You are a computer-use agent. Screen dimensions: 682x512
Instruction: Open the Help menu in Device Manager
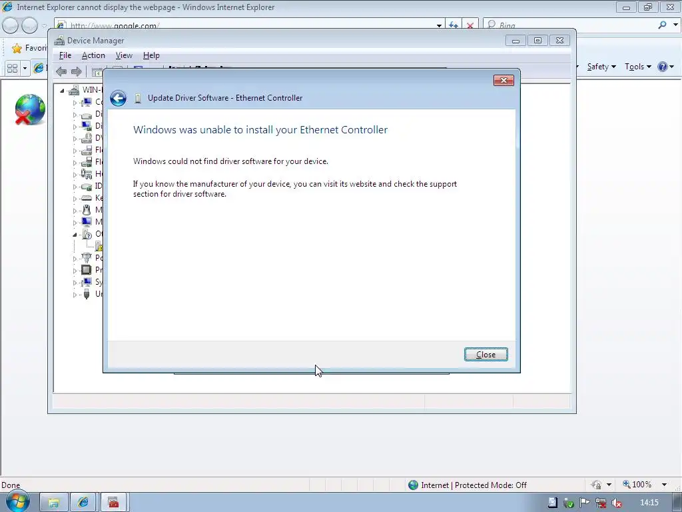click(x=151, y=55)
